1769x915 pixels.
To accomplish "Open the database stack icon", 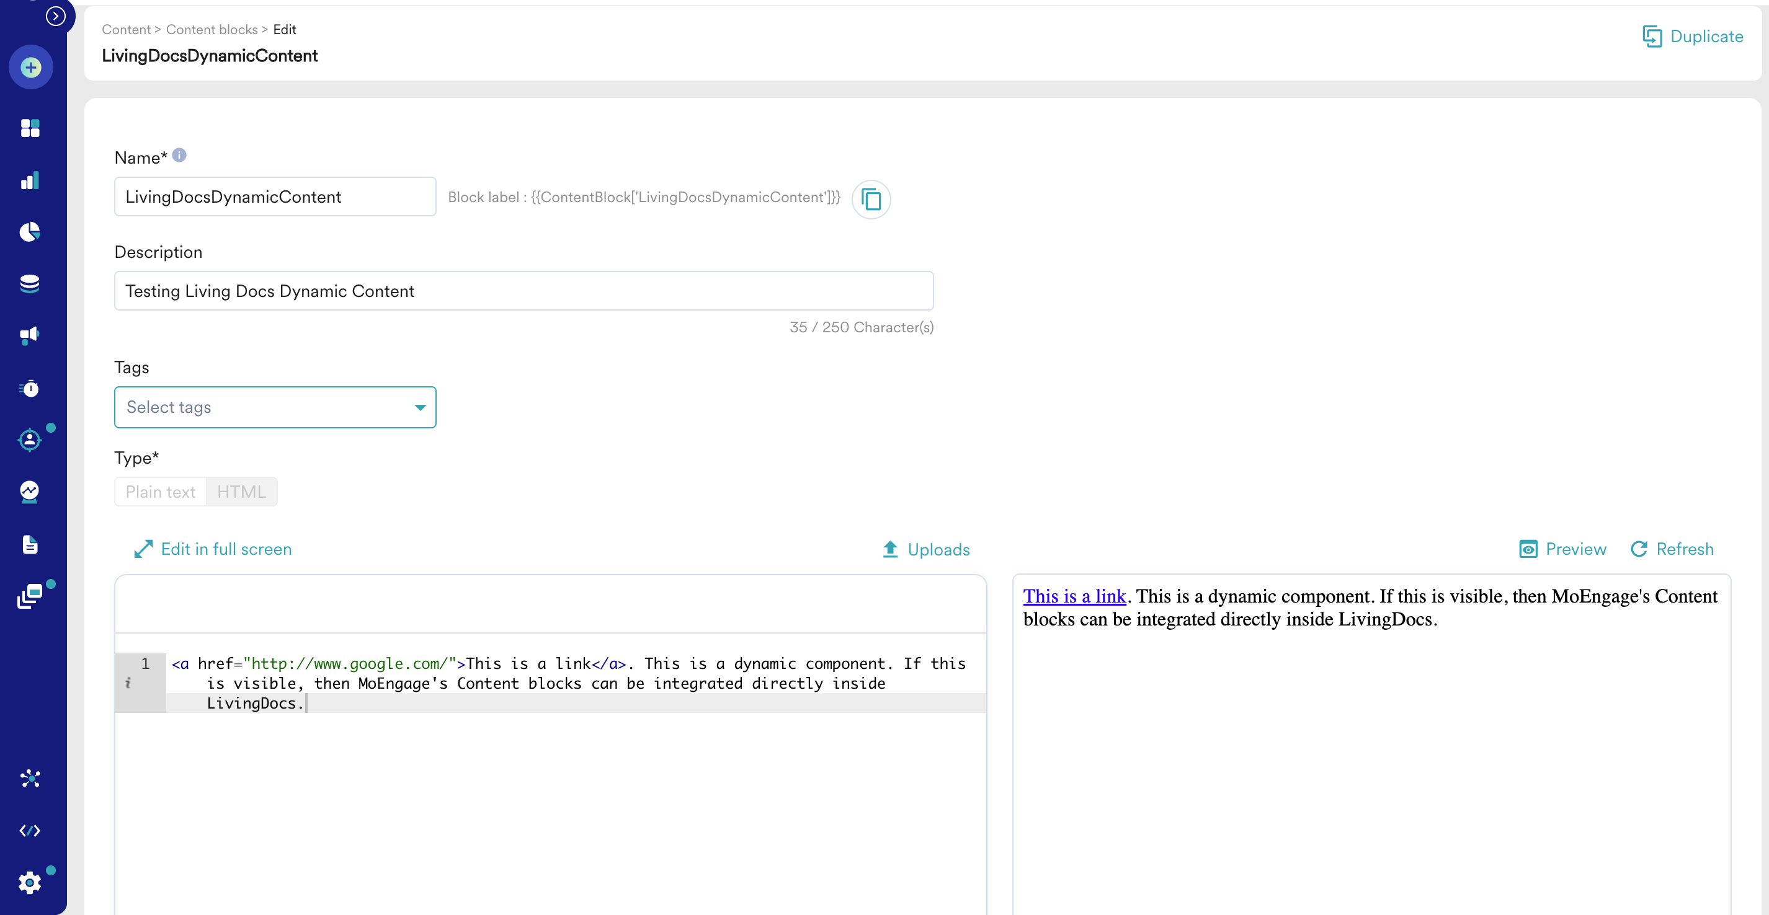I will 30,283.
